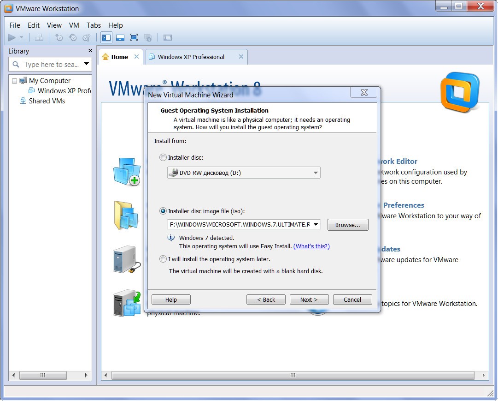Open the "What's this?" link

click(311, 246)
